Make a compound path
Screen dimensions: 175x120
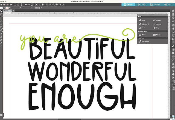[x=142, y=35]
